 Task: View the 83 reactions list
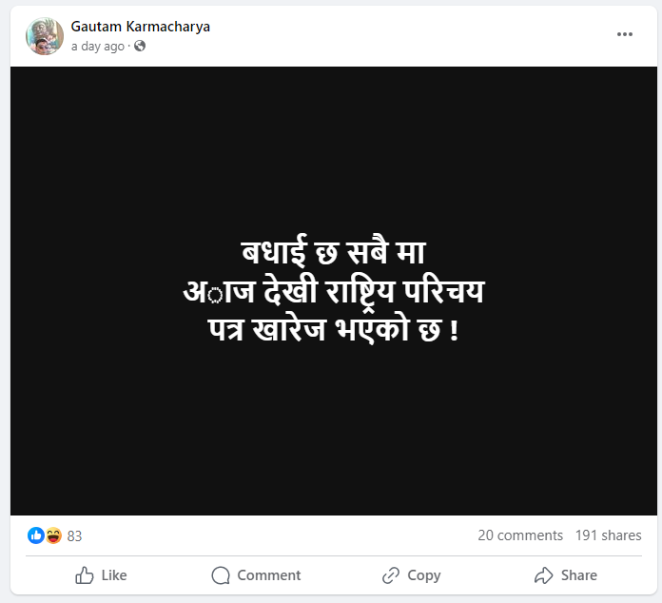[74, 536]
